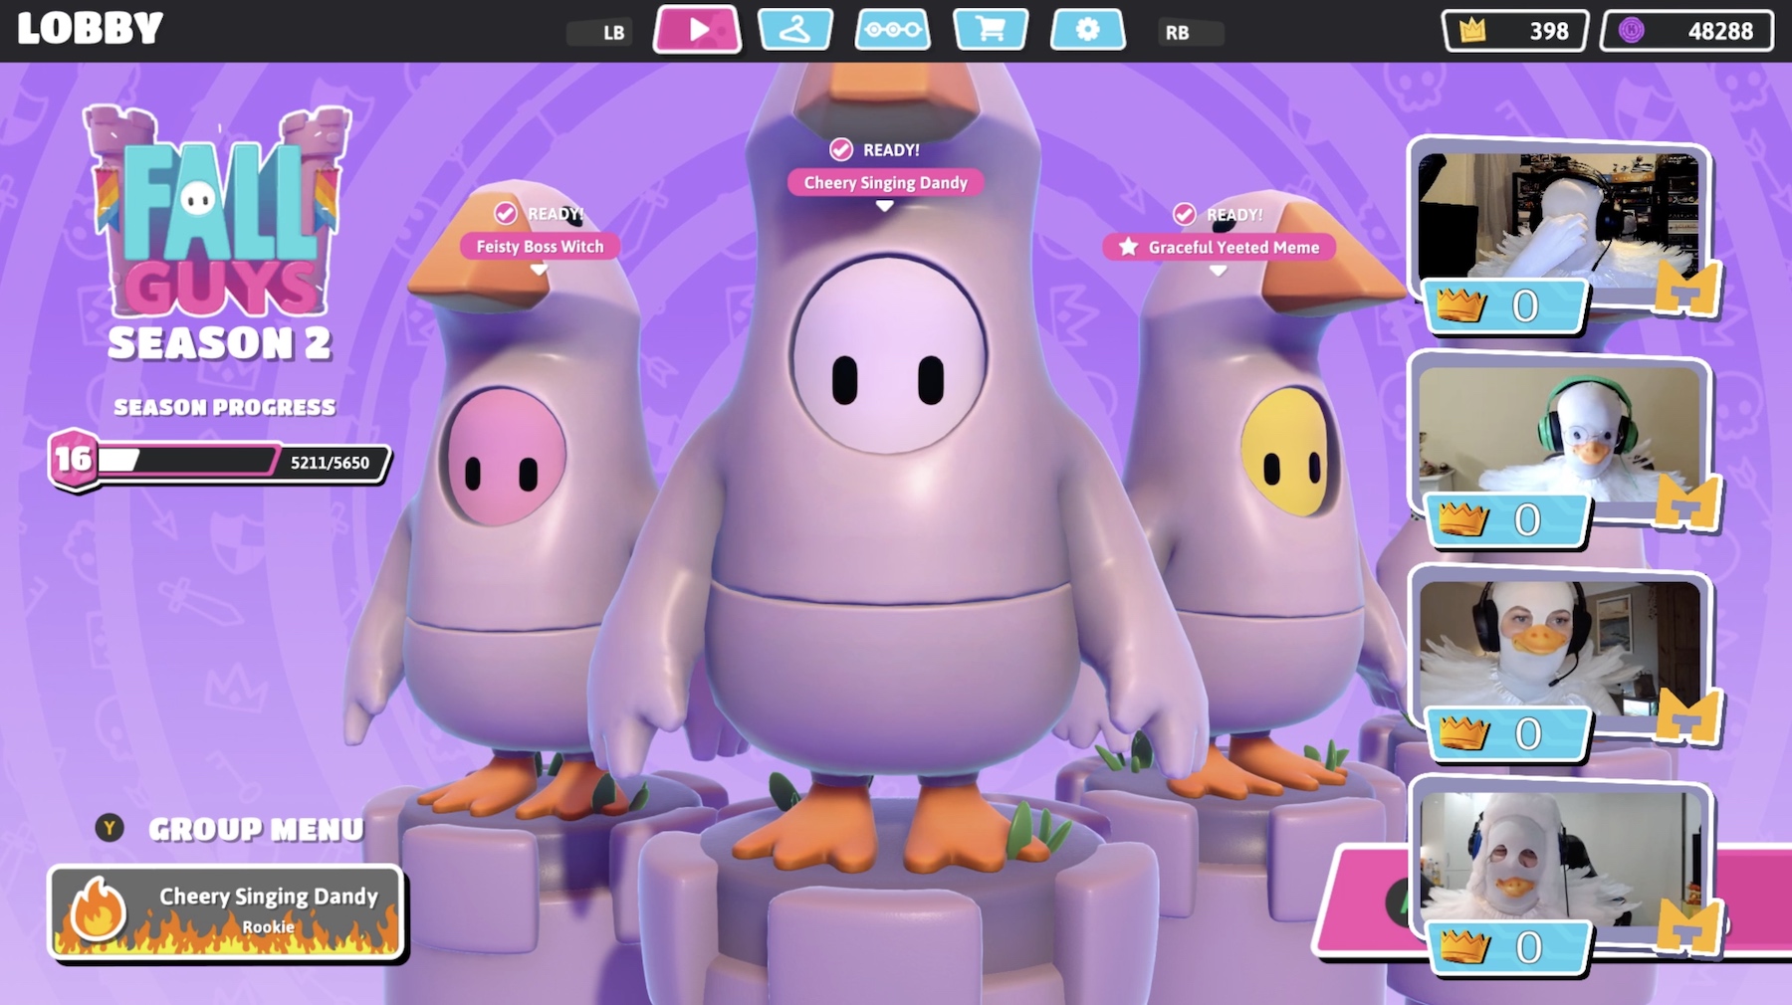Image resolution: width=1792 pixels, height=1005 pixels.
Task: Click the purple Kudos coin icon
Action: 1631,31
